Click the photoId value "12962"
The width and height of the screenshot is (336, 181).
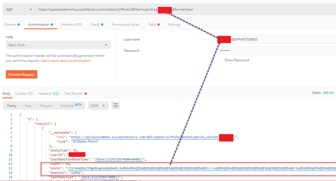[75, 172]
